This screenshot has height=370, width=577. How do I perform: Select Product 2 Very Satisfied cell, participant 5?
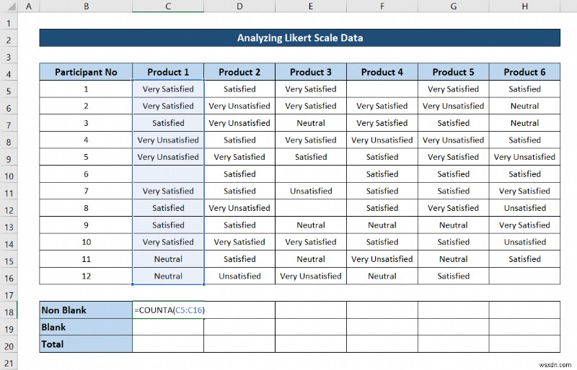pyautogui.click(x=239, y=157)
